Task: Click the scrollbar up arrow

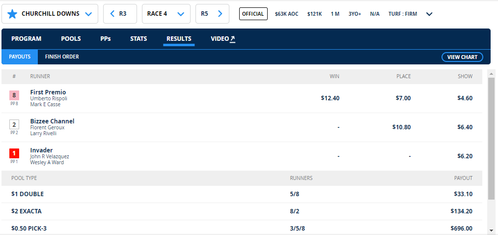Action: [x=491, y=74]
